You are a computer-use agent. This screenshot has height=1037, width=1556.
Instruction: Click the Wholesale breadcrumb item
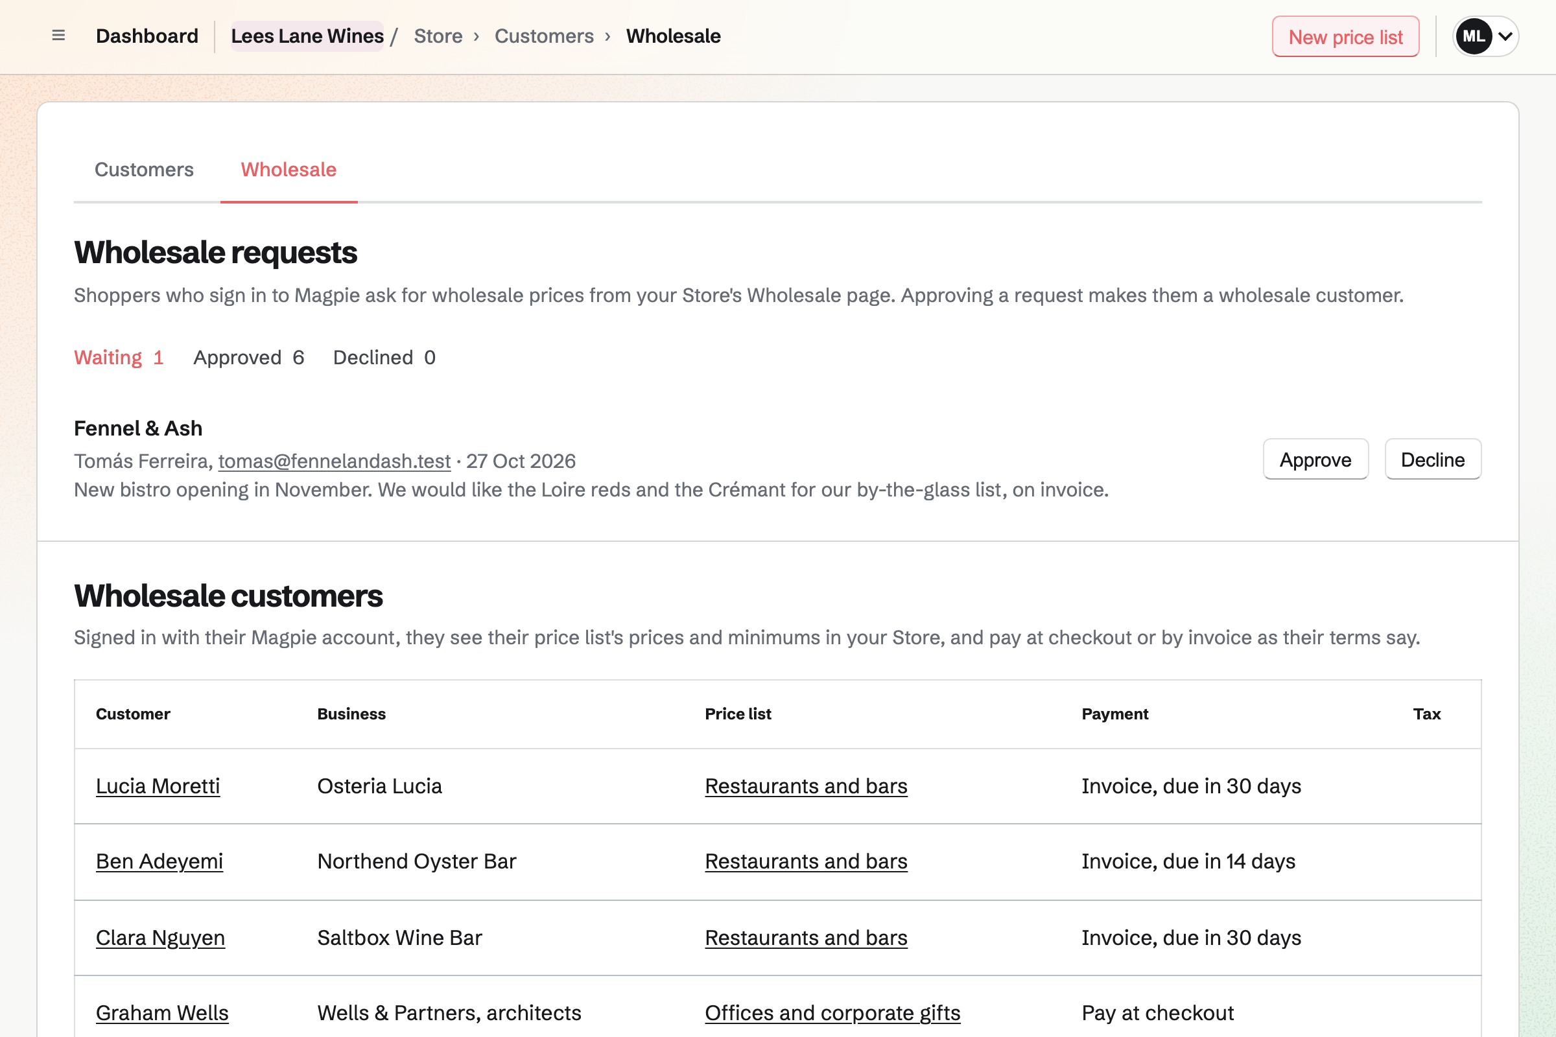coord(674,36)
